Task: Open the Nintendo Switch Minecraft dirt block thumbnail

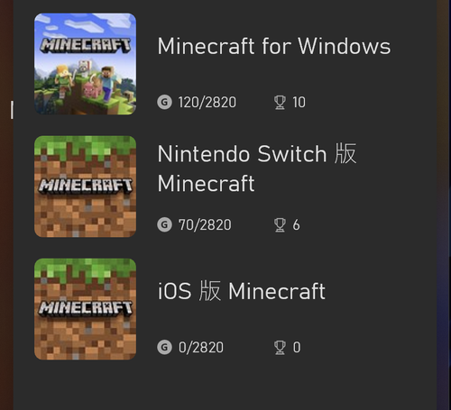Action: pos(85,187)
